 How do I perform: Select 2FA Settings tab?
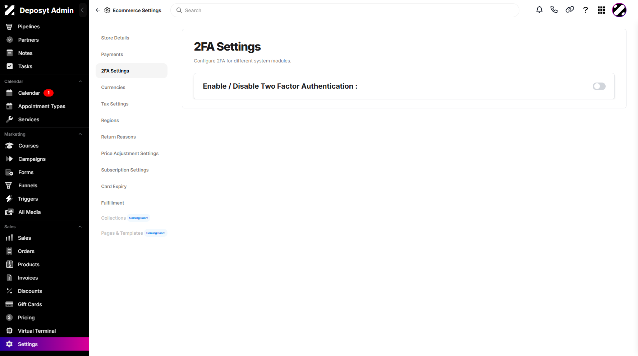point(132,71)
